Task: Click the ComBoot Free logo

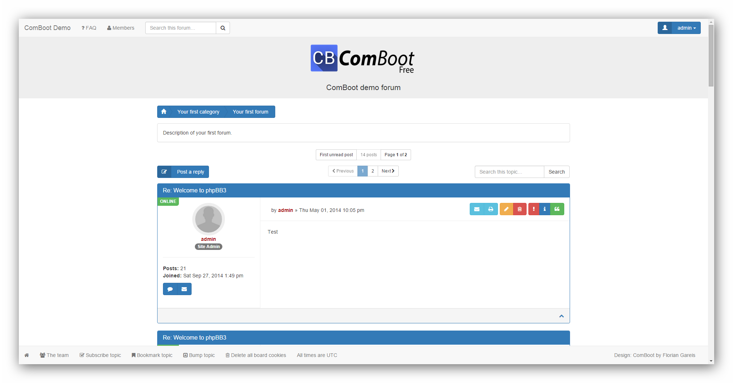Action: pos(363,59)
